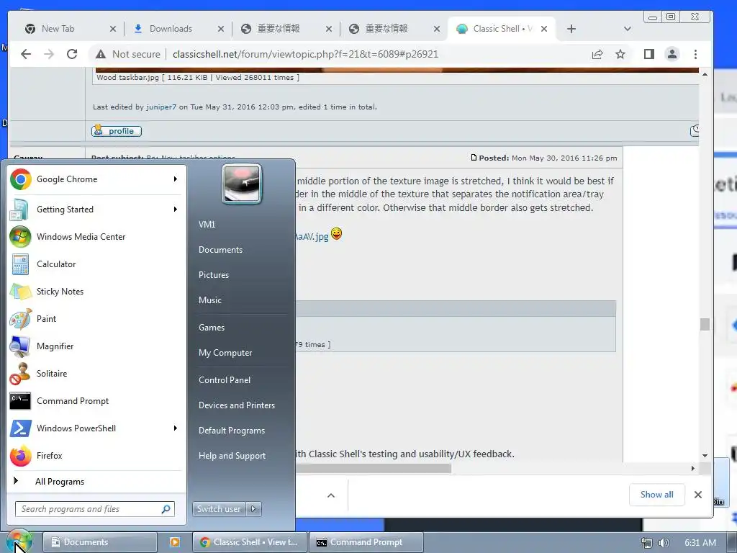The height and width of the screenshot is (553, 737).
Task: Switch to the Classic Shell tab
Action: 502,29
